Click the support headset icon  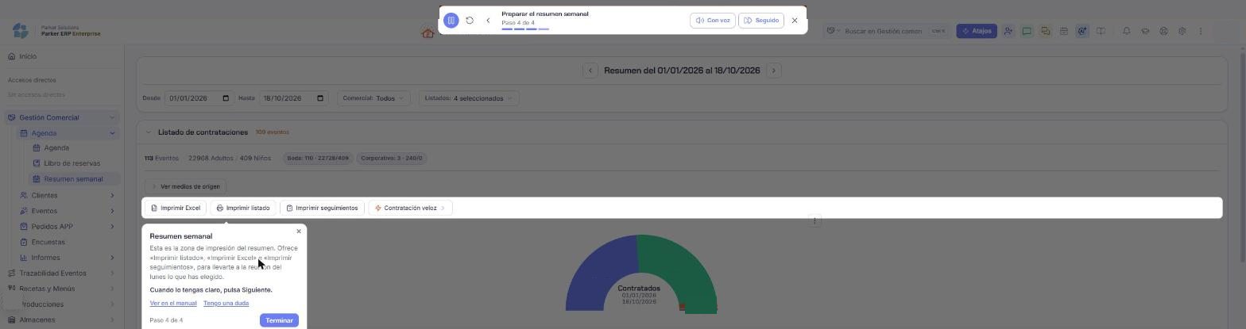(x=1163, y=31)
